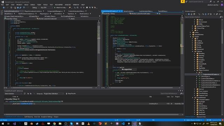Click the Undo toolbar icon

coord(24,8)
